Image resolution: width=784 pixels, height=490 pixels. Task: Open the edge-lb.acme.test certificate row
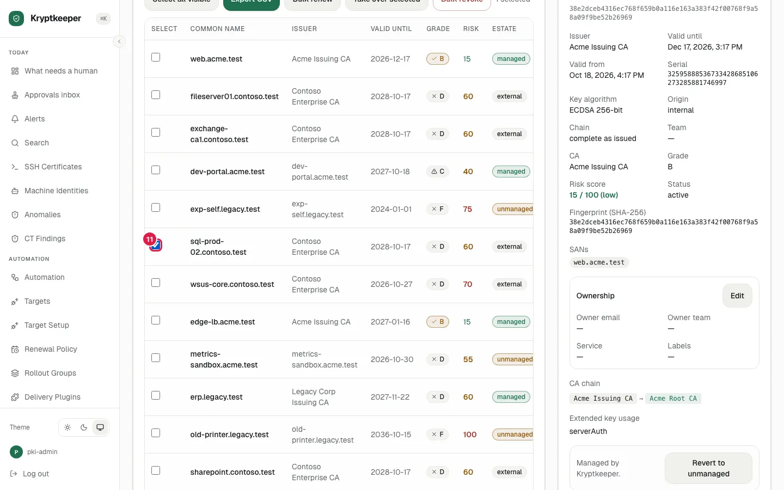[x=339, y=322]
